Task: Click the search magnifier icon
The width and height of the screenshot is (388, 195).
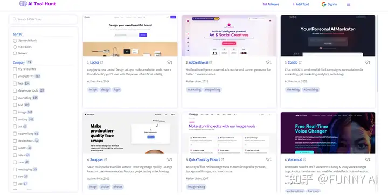Action: click(x=15, y=19)
